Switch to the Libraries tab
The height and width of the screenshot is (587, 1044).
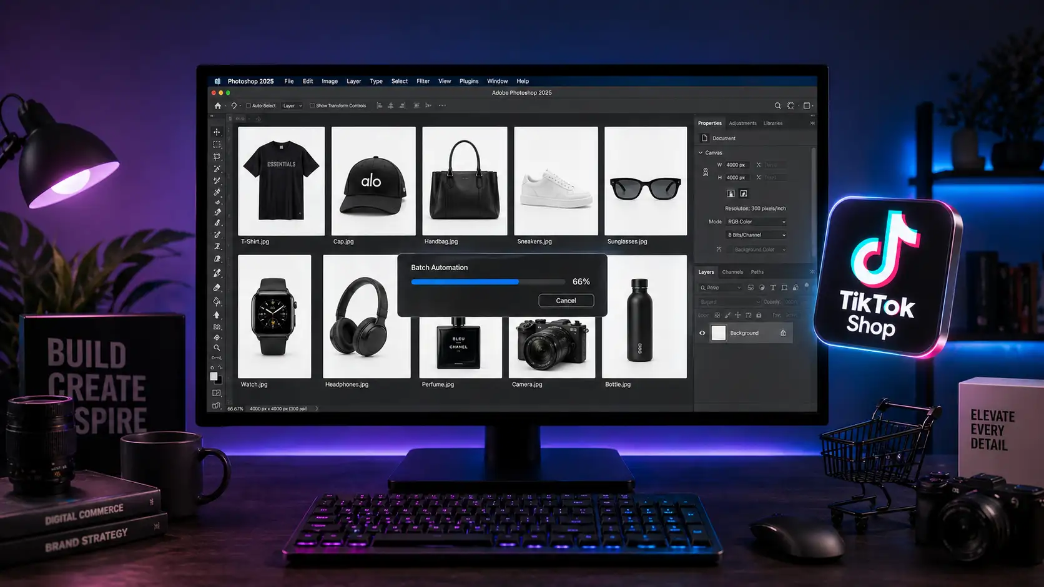point(773,123)
